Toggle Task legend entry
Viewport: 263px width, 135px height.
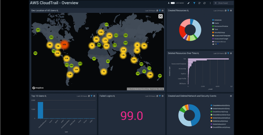pyautogui.click(x=215, y=29)
